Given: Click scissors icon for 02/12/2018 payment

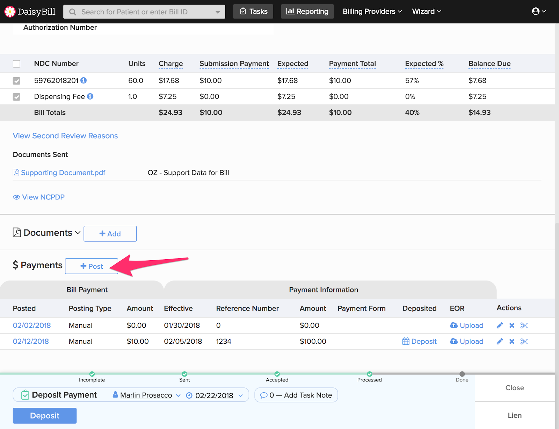Looking at the screenshot, I should point(524,341).
